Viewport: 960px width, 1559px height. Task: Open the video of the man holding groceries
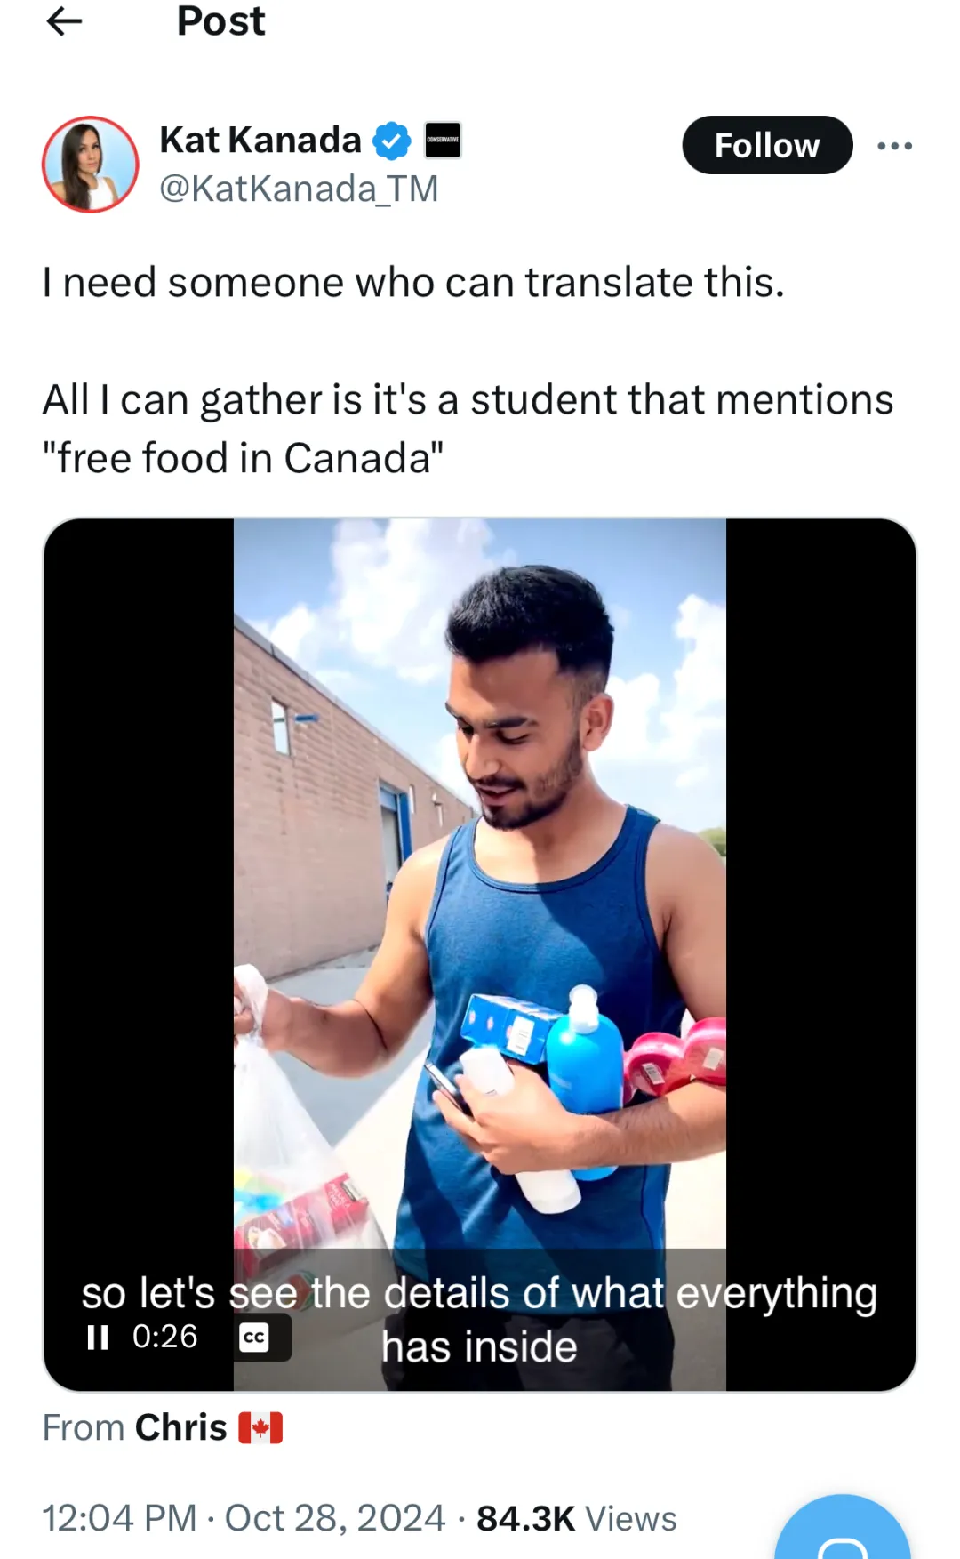480,889
